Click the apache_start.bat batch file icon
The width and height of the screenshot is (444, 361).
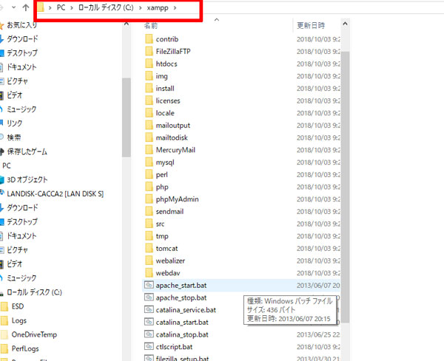149,285
